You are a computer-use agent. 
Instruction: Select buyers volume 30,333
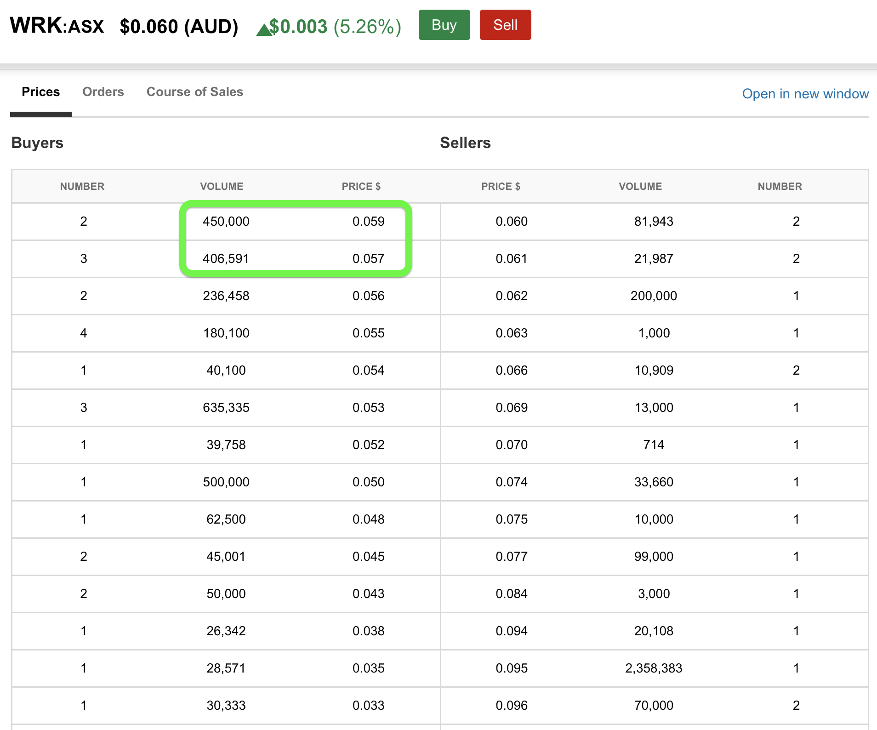pyautogui.click(x=226, y=706)
